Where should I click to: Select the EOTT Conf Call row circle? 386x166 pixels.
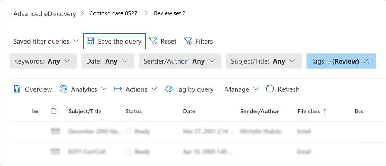coord(128,152)
